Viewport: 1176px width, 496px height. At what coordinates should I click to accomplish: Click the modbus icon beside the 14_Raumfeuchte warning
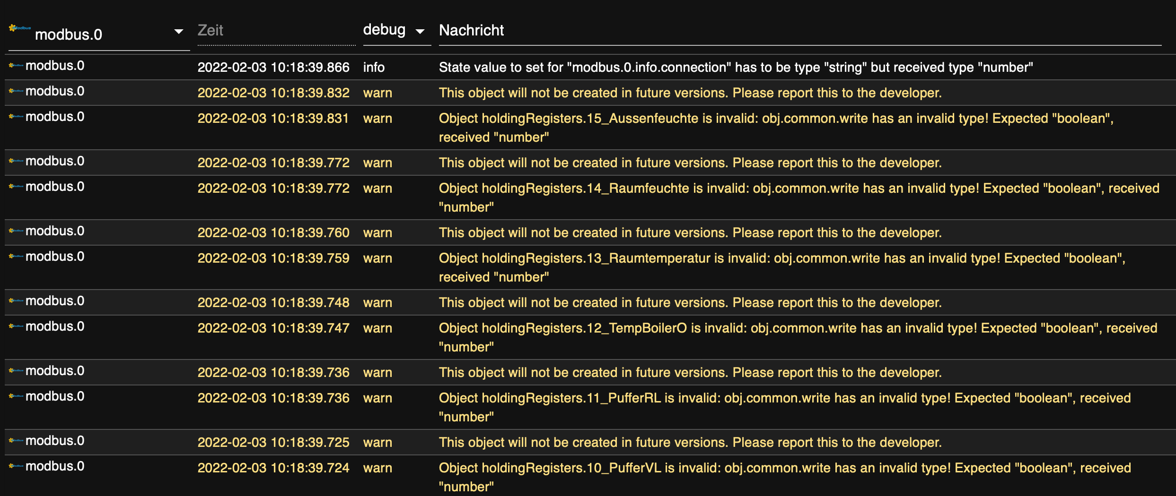click(16, 187)
